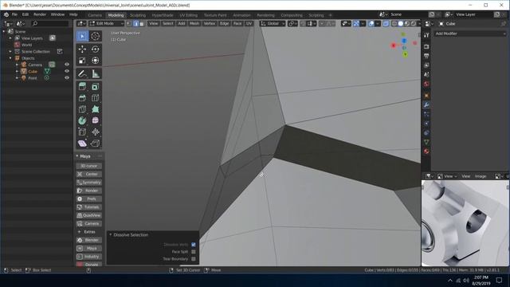Open the File menu

coord(14,14)
